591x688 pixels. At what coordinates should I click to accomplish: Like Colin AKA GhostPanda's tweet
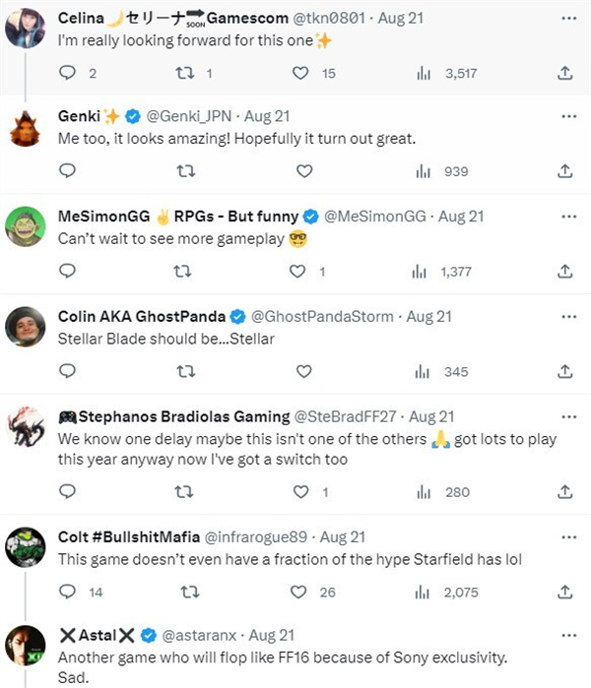click(x=303, y=371)
